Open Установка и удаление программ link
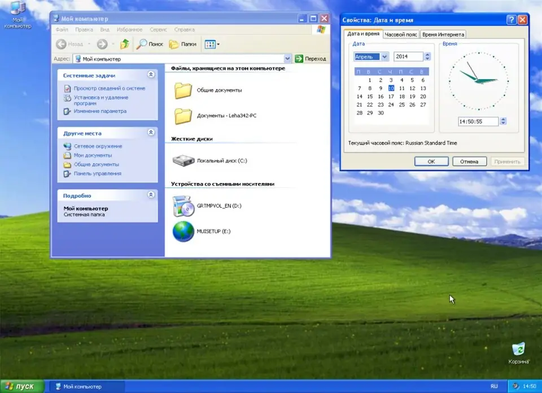 coord(101,101)
